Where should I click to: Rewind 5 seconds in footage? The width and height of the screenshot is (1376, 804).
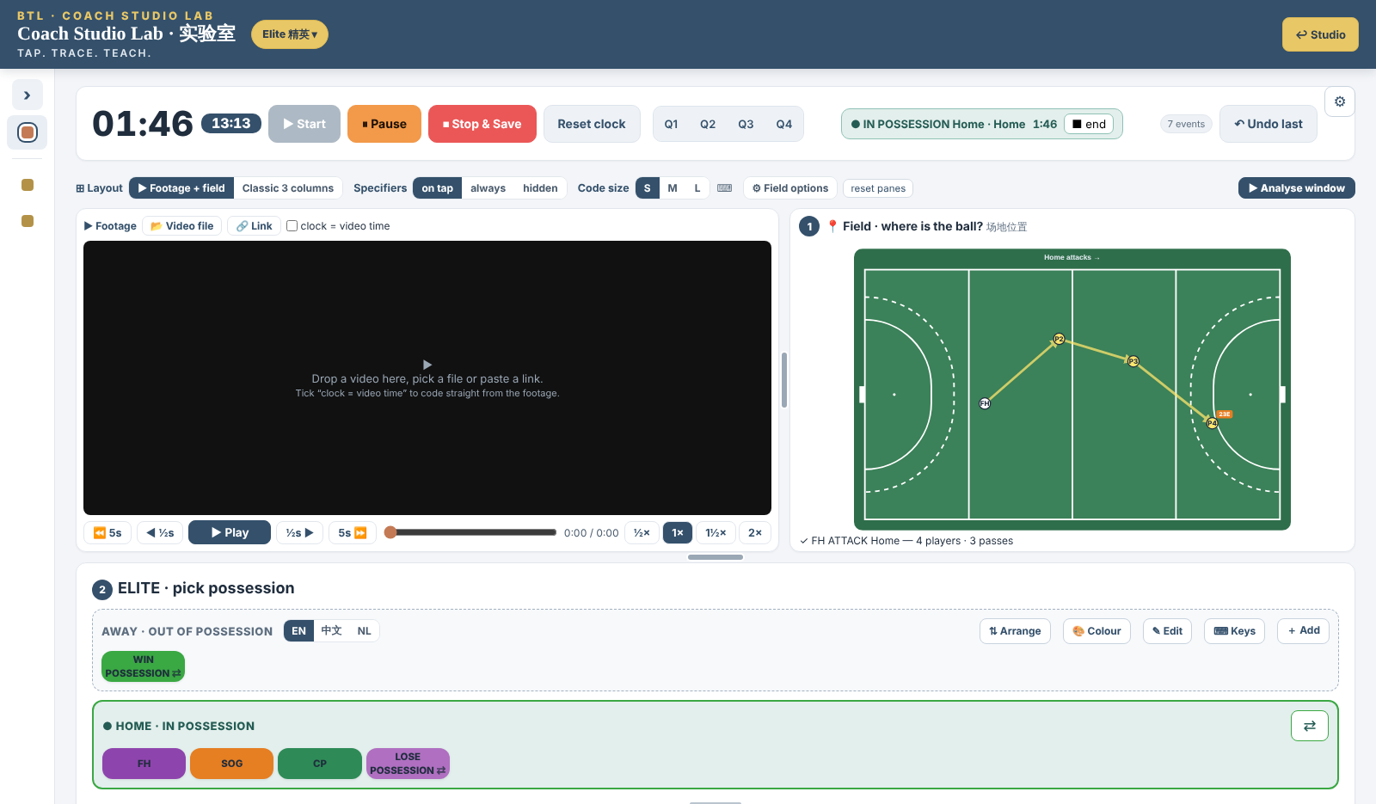coord(107,533)
